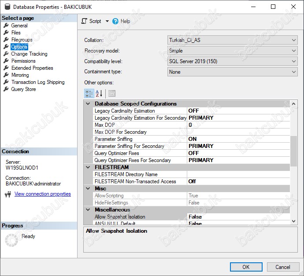Viewport: 304px width, 276px height.
Task: Select Query Optimizer Fixes For Secondary row
Action: point(192,160)
